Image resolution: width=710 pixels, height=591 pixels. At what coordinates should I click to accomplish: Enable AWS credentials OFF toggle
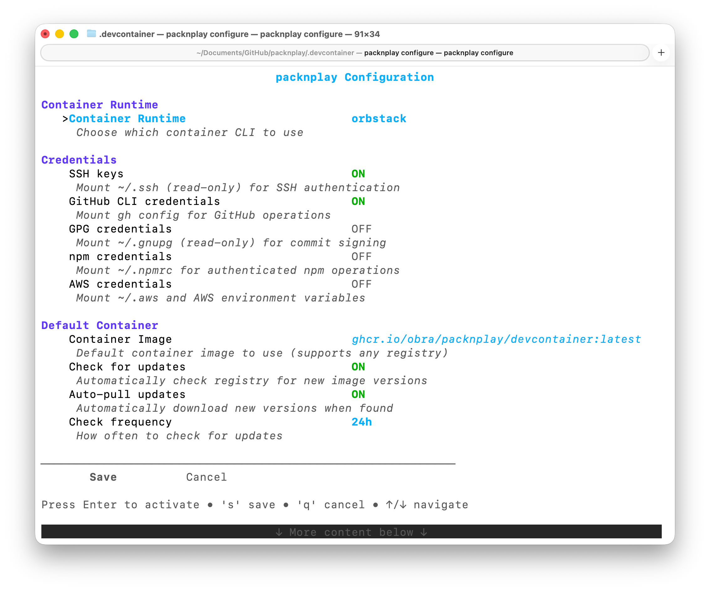tap(361, 284)
